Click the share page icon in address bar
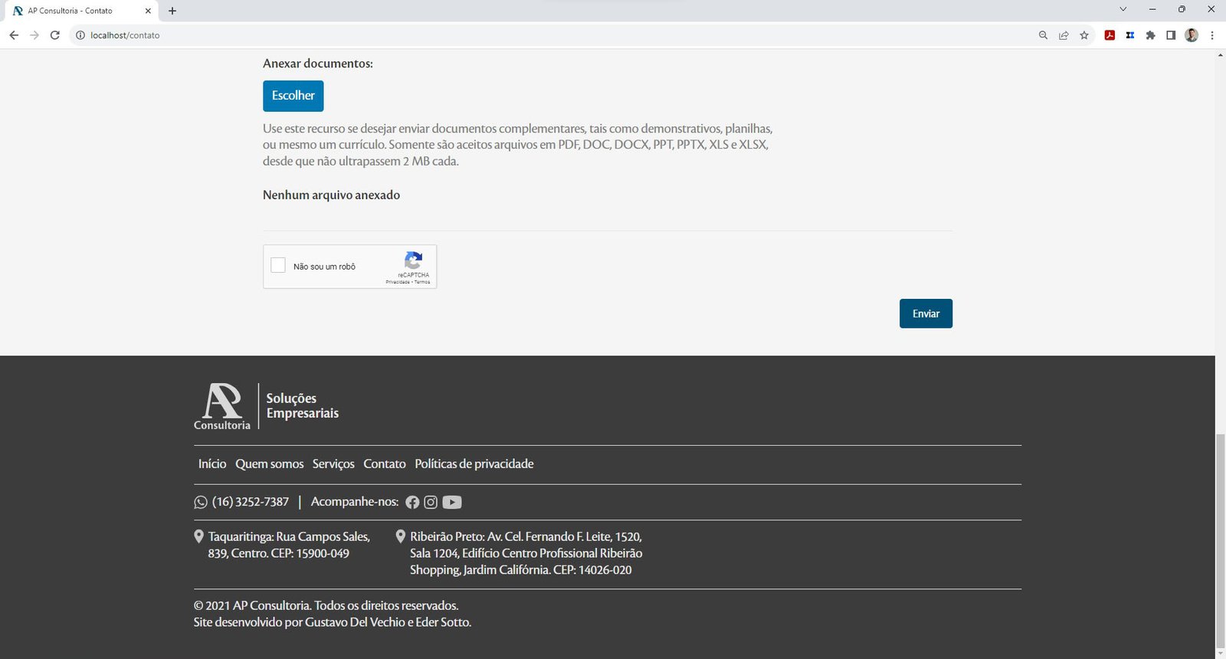The width and height of the screenshot is (1226, 659). click(1064, 35)
